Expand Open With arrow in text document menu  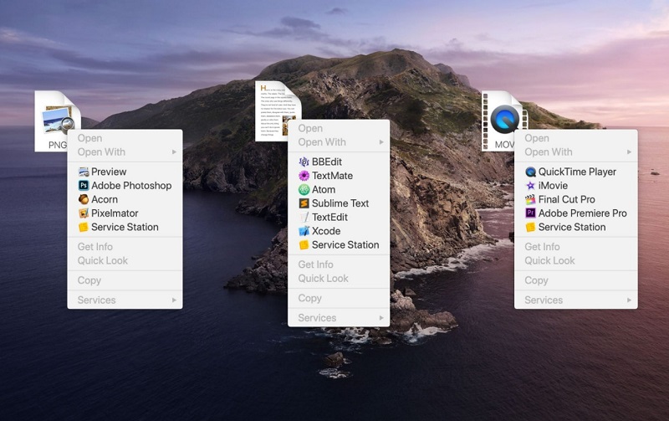click(381, 142)
